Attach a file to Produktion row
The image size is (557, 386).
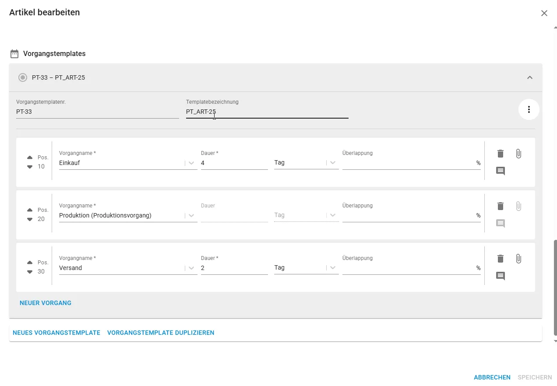point(518,206)
